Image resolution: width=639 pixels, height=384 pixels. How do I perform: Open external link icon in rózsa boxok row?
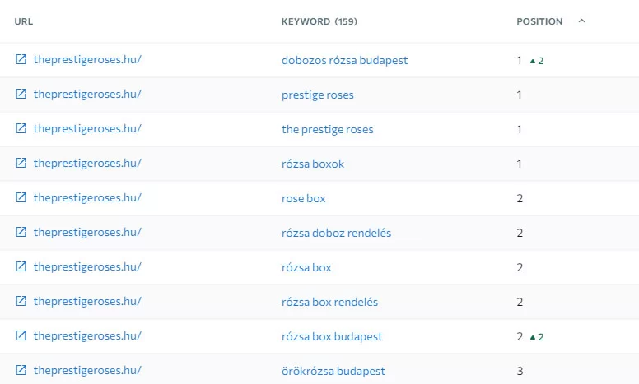tap(21, 163)
